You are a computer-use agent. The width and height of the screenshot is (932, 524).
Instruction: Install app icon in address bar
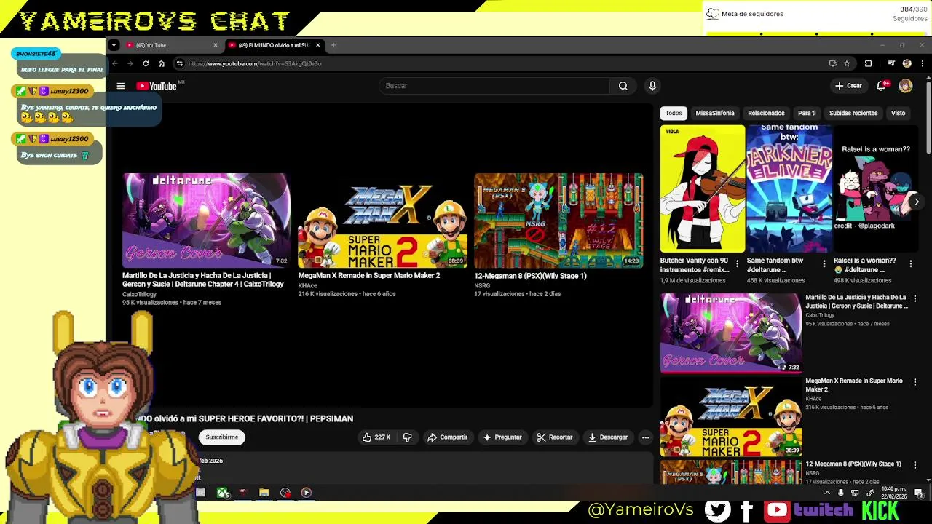coord(832,63)
